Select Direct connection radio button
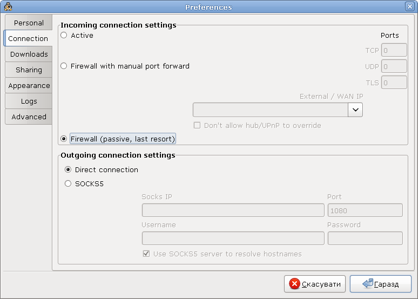This screenshot has height=299, width=418. (68, 169)
